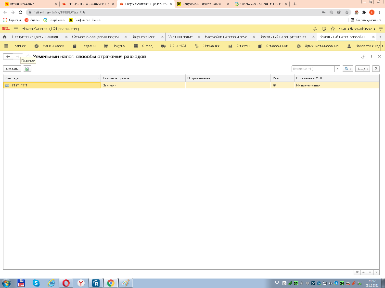Viewport: 385px width, 288px height.
Task: Open 1C settings icon at header's right end
Action: [x=381, y=29]
